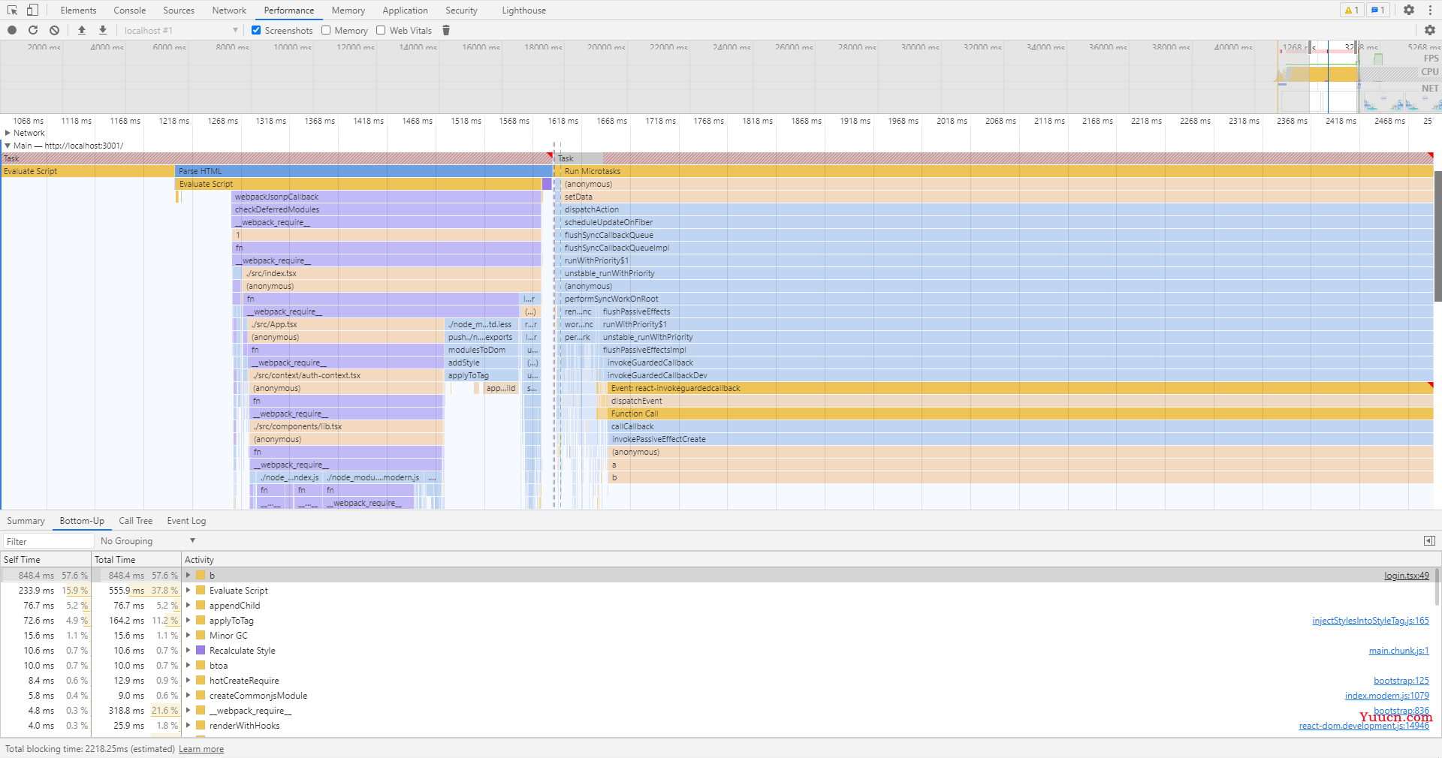
Task: Switch to the Sources tab
Action: 179,11
